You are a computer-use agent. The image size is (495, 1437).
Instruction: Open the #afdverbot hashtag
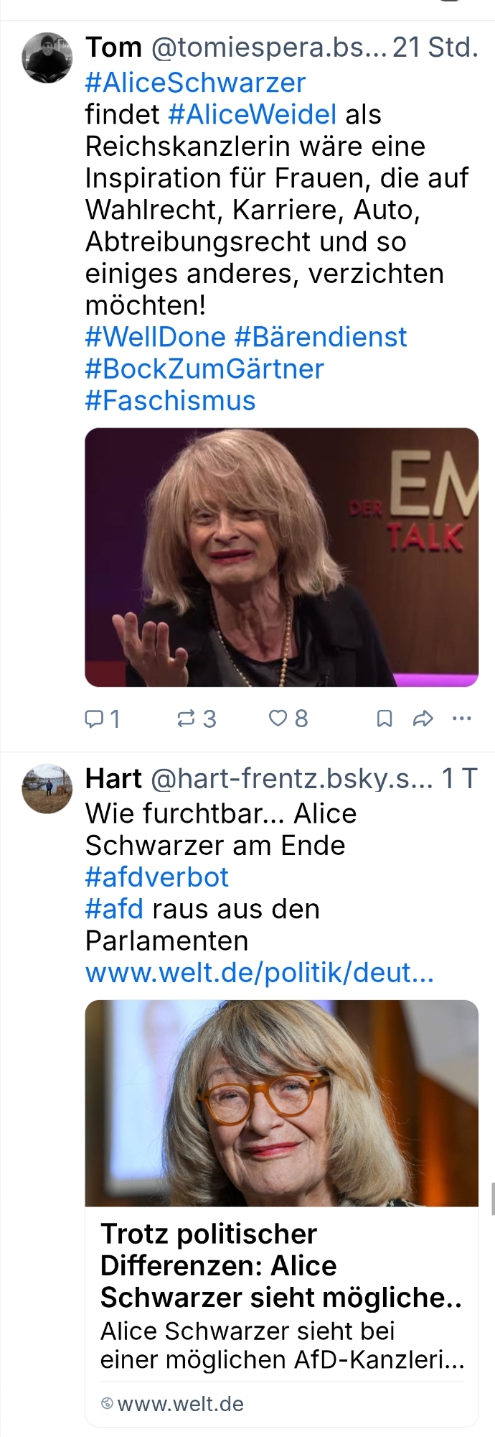tap(157, 877)
